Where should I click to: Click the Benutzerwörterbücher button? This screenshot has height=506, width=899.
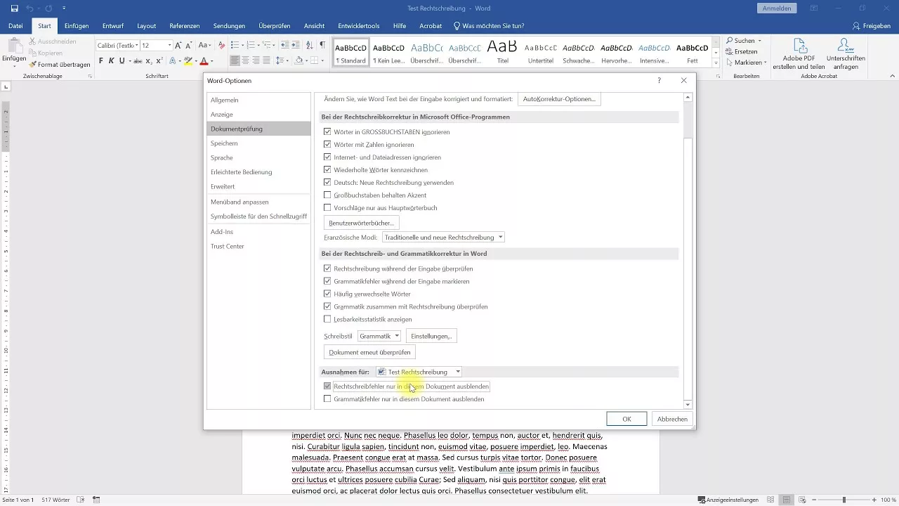tap(361, 222)
